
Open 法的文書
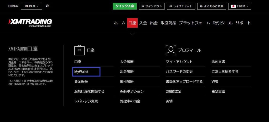218,62
